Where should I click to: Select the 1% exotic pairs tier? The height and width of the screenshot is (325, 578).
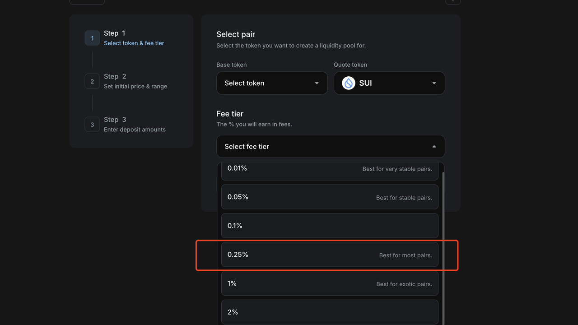pyautogui.click(x=330, y=283)
